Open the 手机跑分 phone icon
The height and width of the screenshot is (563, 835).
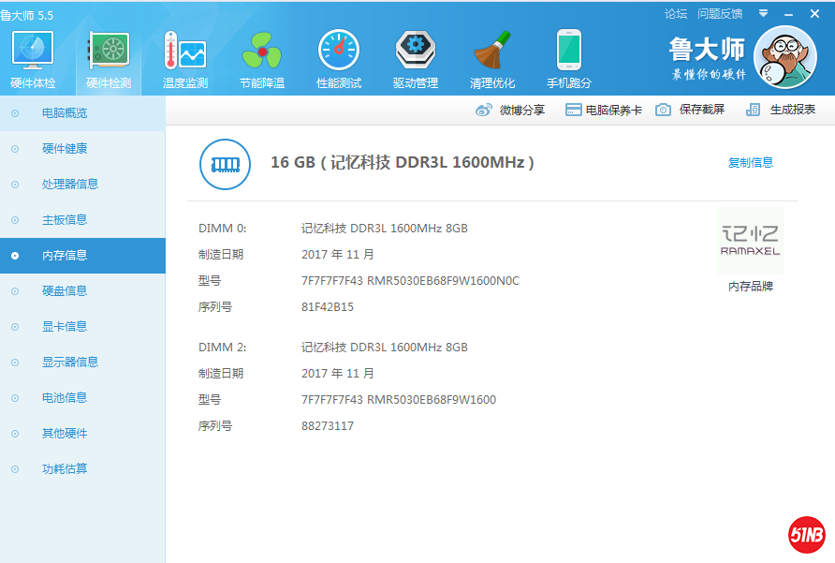tap(569, 53)
